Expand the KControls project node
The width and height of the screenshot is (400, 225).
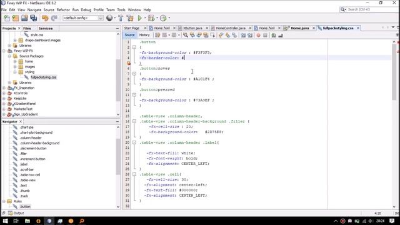point(4,93)
